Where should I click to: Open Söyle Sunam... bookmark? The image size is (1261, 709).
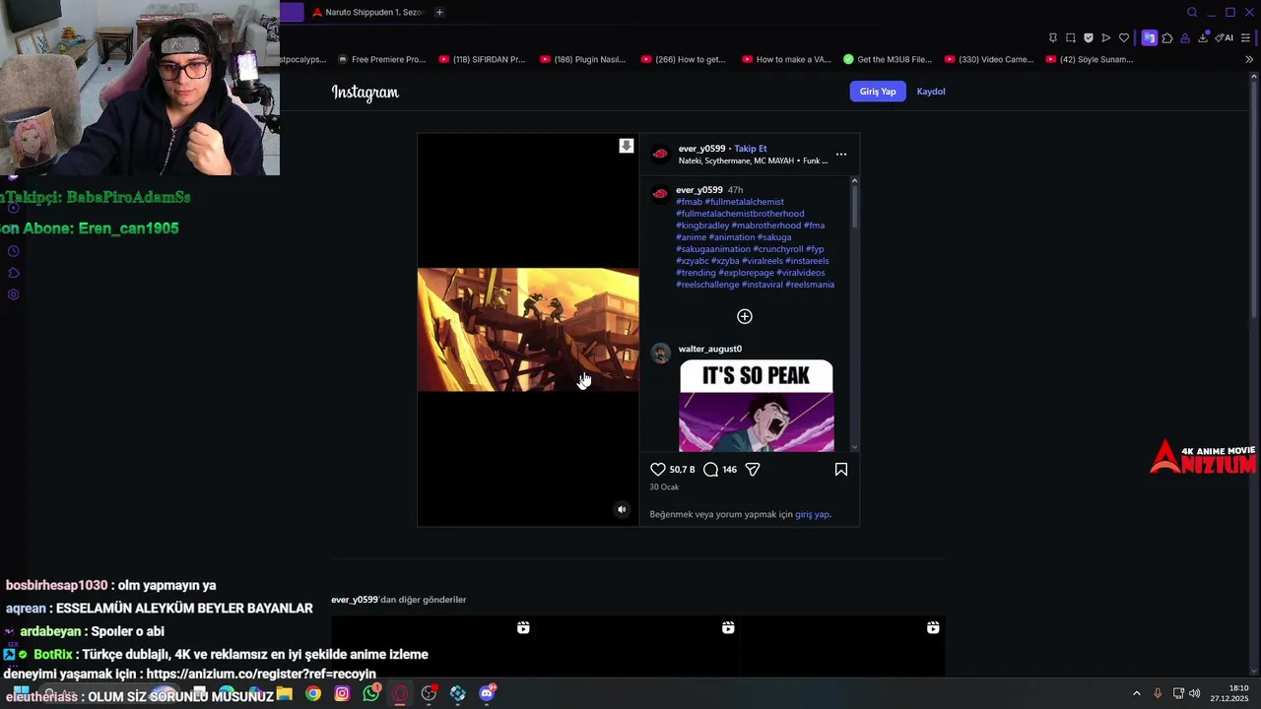pyautogui.click(x=1090, y=59)
